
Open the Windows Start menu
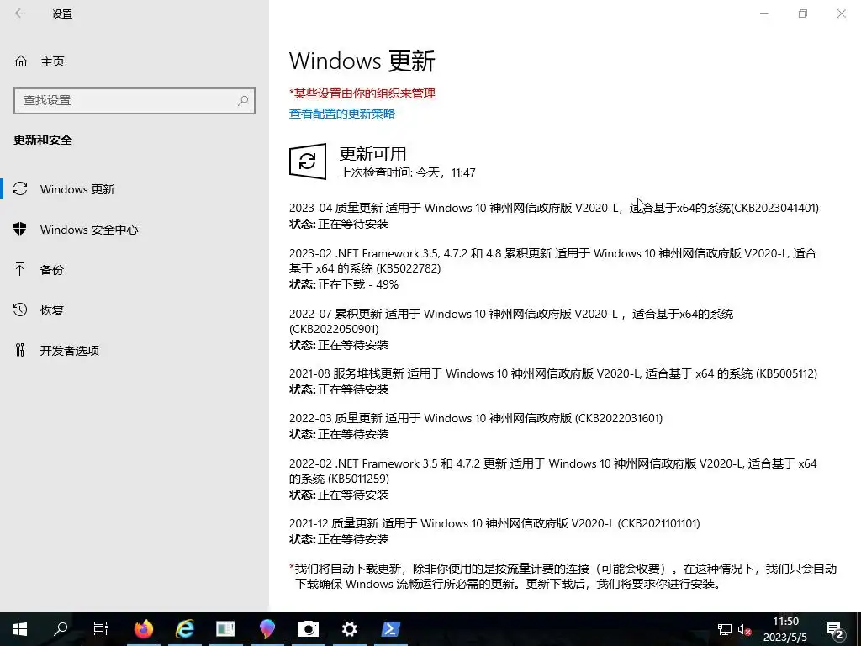(20, 629)
